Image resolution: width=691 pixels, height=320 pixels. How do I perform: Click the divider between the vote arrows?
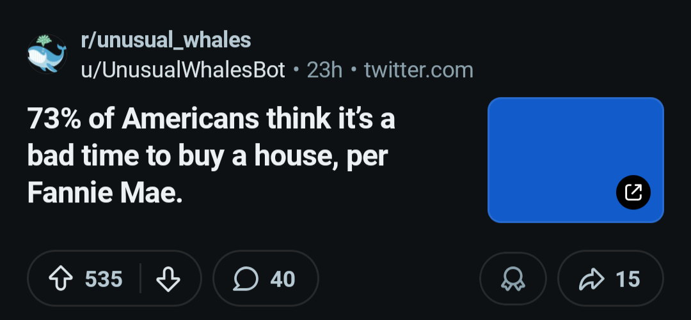141,279
